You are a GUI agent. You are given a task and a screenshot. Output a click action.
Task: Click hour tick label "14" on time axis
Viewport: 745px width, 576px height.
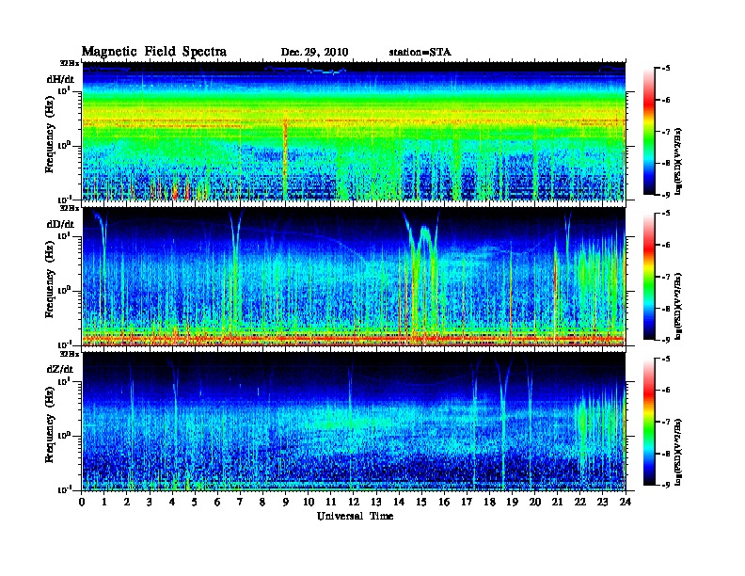(x=399, y=503)
